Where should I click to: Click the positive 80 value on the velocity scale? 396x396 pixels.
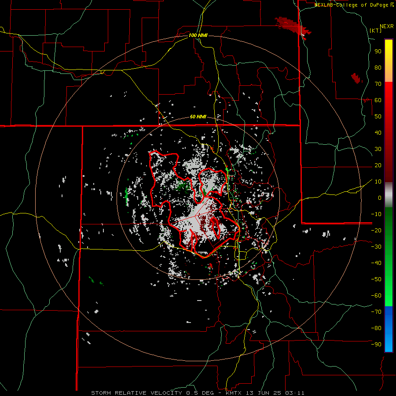[378, 67]
